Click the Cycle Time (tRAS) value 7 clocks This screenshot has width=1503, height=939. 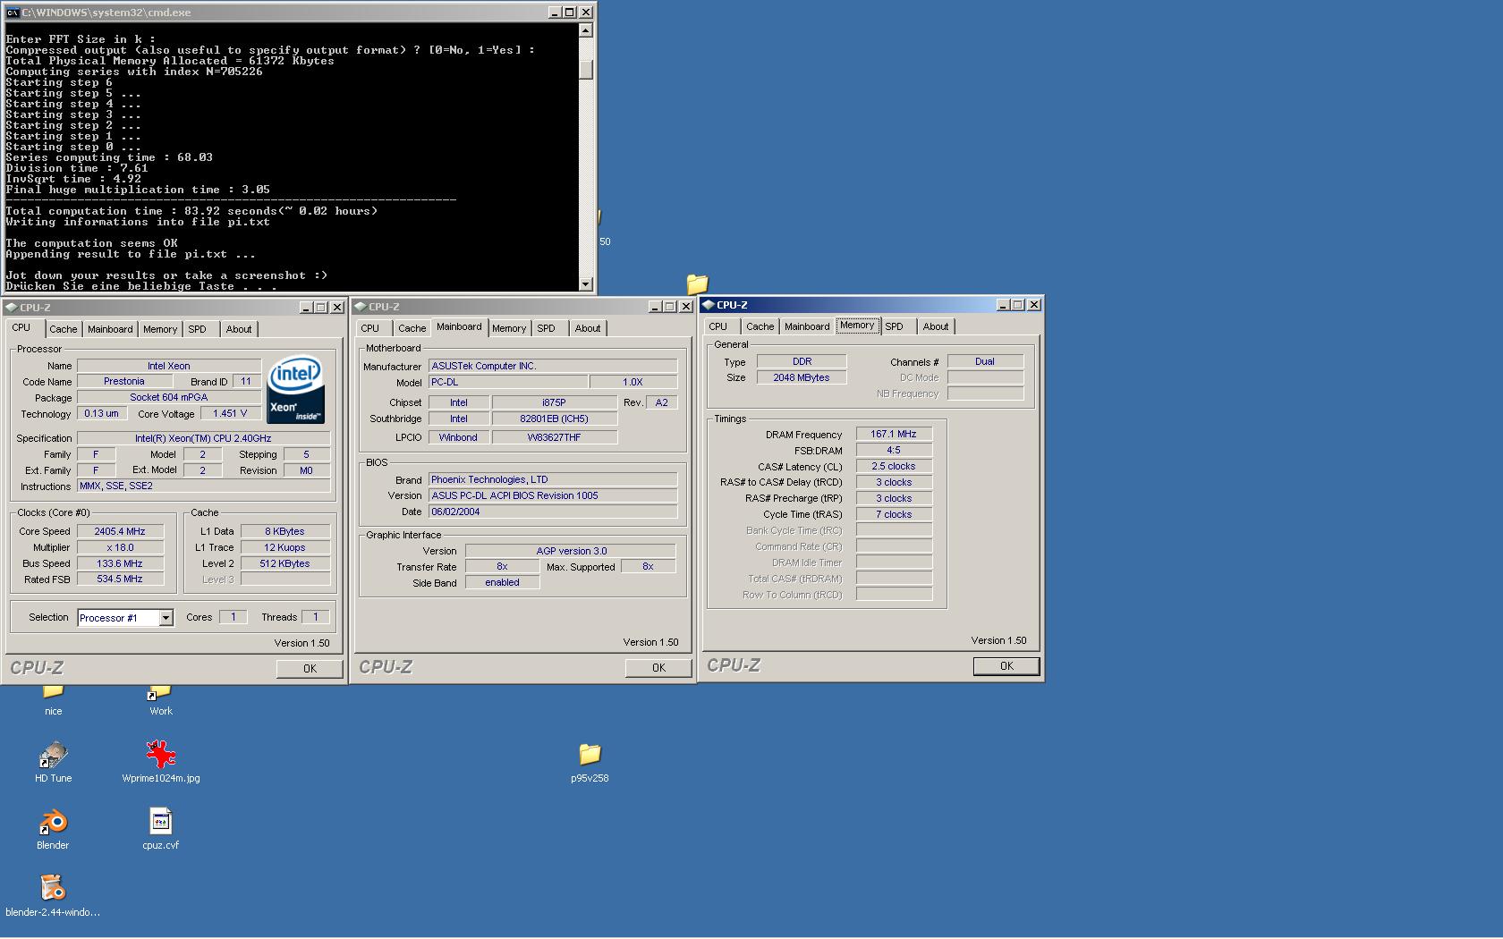pos(894,514)
